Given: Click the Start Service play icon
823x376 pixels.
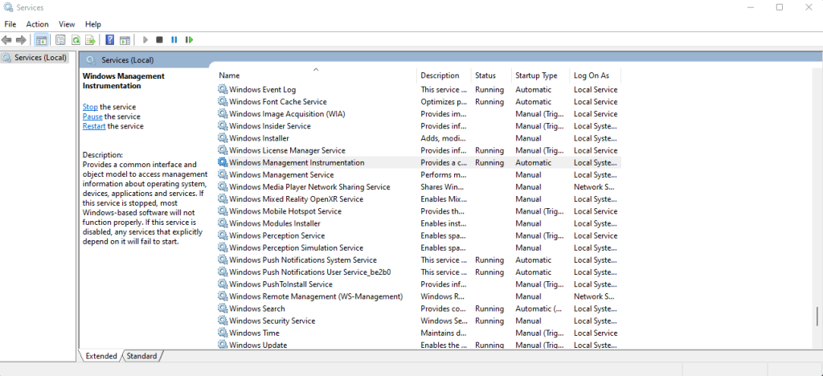Looking at the screenshot, I should (x=145, y=40).
